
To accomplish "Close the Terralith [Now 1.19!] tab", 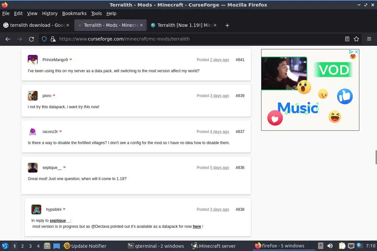I will [215, 25].
